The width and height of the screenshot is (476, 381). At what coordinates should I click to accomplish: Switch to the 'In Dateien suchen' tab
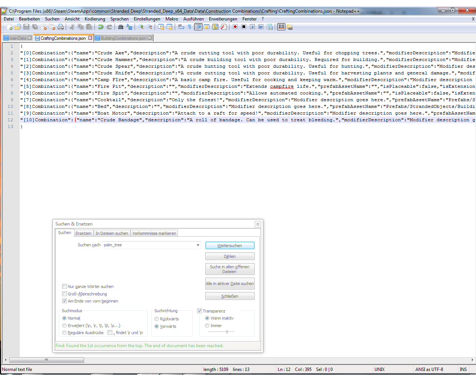tap(112, 233)
